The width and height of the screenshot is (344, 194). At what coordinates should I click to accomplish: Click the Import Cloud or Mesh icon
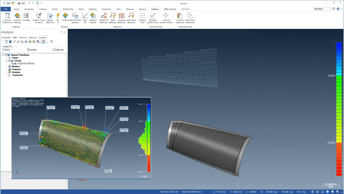[x=38, y=18]
